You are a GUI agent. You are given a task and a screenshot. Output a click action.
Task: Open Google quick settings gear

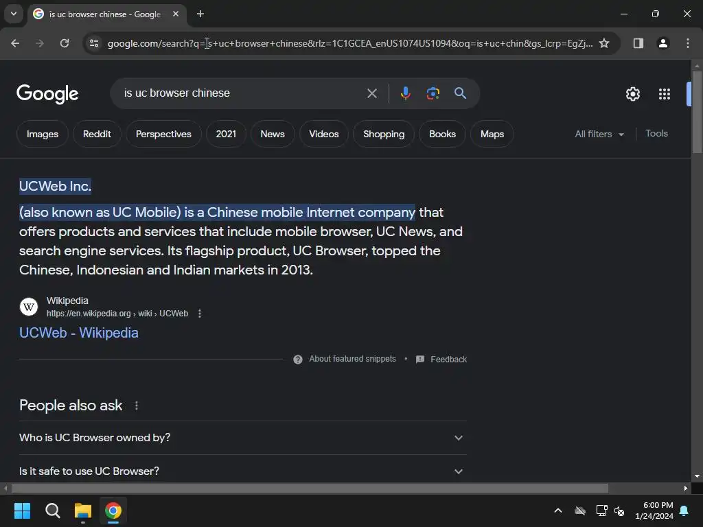pyautogui.click(x=632, y=93)
